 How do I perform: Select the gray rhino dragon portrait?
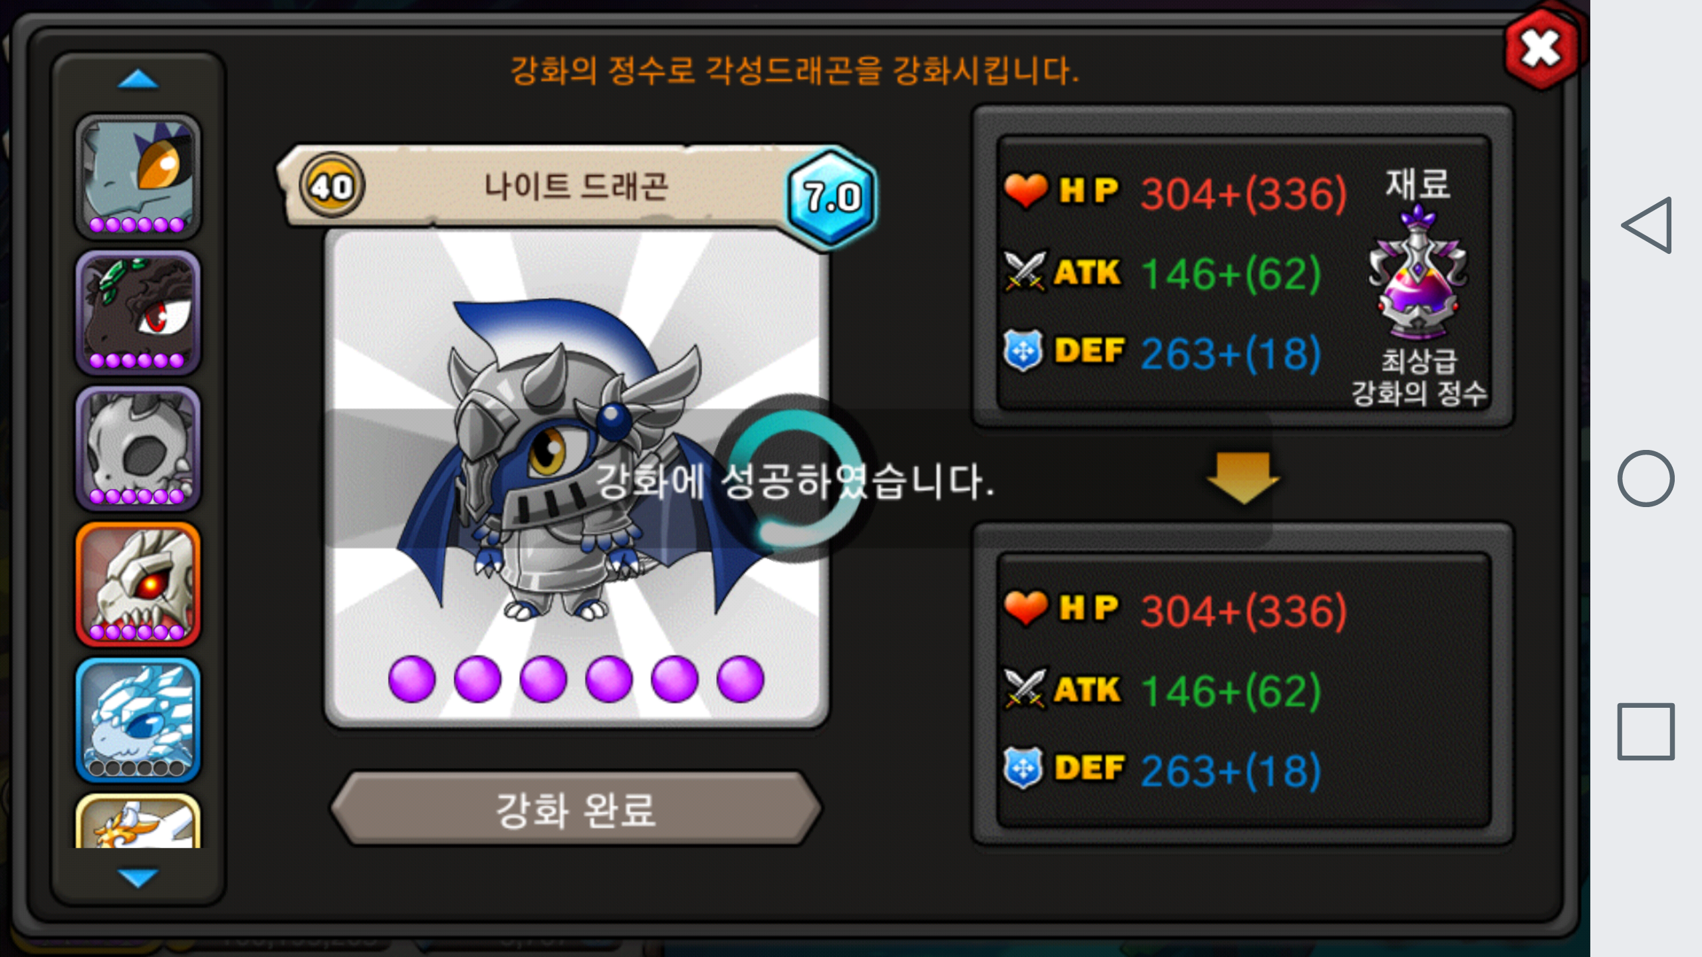tap(138, 176)
